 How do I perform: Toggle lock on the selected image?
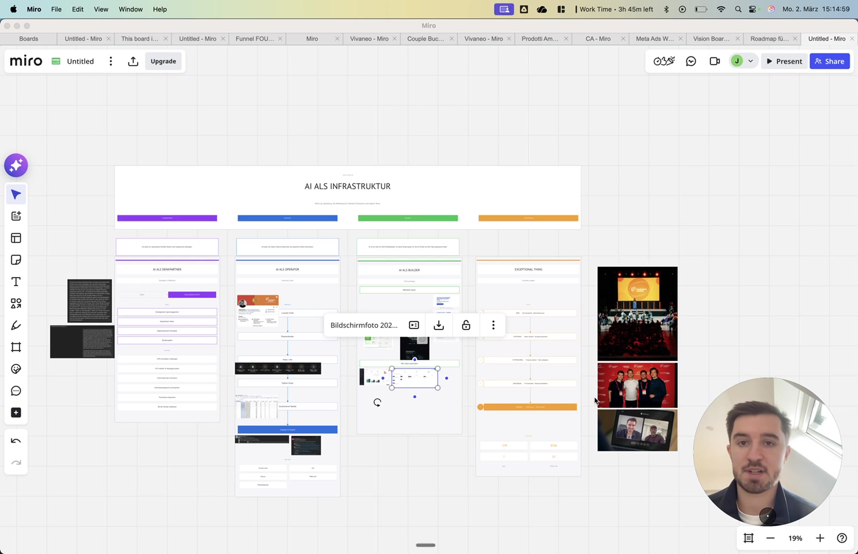(466, 325)
